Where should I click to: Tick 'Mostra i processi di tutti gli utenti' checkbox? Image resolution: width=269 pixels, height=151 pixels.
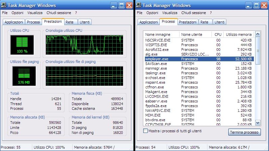click(x=145, y=131)
